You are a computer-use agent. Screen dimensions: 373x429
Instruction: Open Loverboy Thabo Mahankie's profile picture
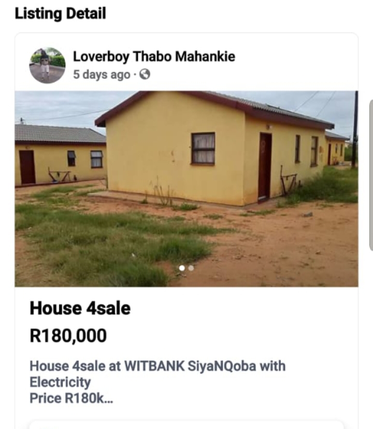[x=47, y=65]
